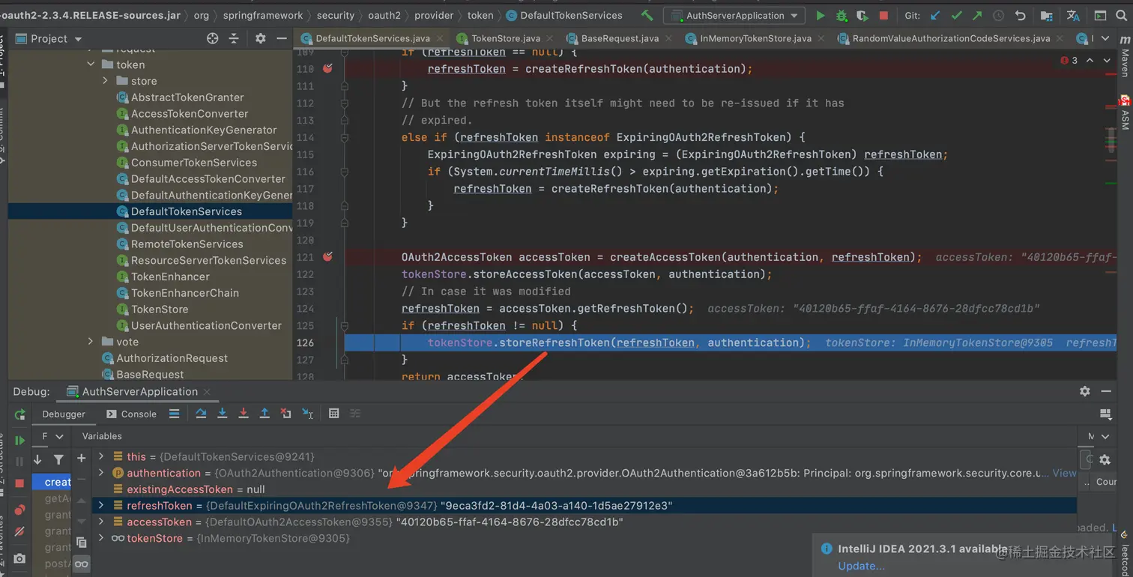Click Select Opened File target icon in Project
The width and height of the screenshot is (1133, 577).
[x=212, y=38]
